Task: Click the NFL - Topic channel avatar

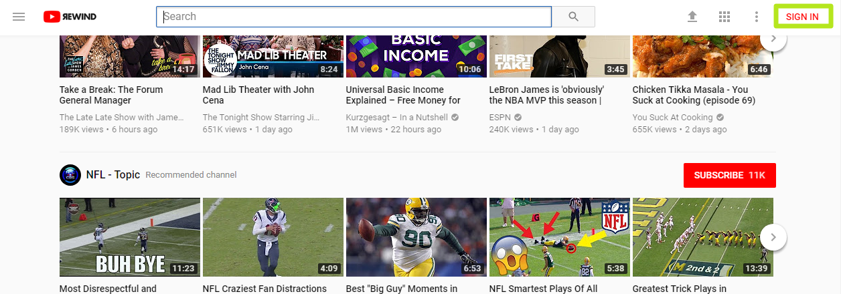Action: point(70,175)
